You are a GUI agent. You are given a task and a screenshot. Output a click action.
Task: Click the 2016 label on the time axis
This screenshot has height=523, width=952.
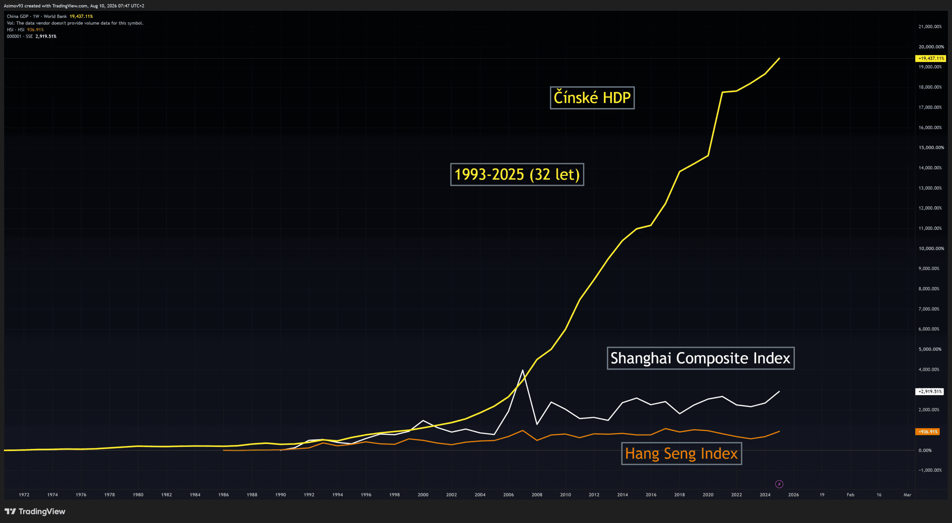coord(651,495)
